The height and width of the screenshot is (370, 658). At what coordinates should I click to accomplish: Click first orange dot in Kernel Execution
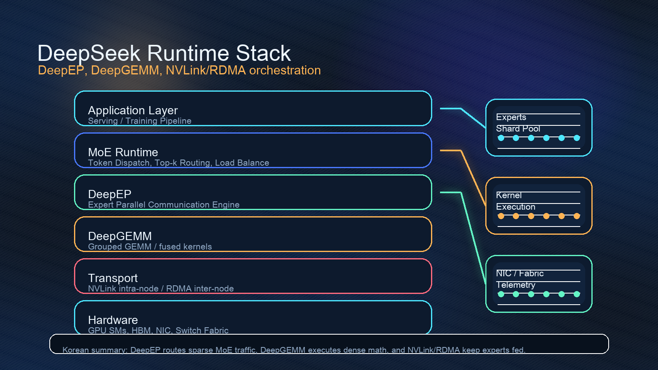tap(501, 216)
